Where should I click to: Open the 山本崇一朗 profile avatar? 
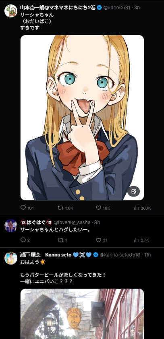tap(11, 11)
